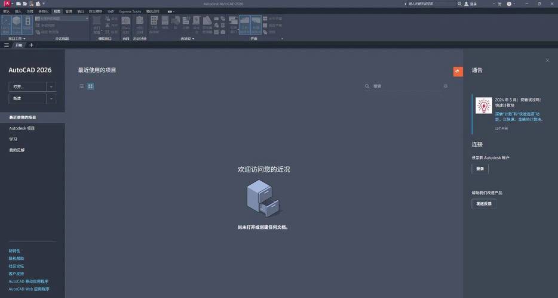Expand the 打开 dropdown arrow
This screenshot has width=558, height=298.
point(51,86)
